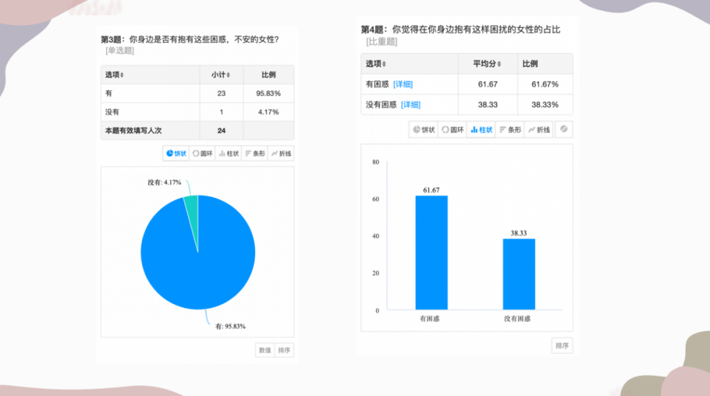The height and width of the screenshot is (396, 710).
Task: Switch question 3 chart to 柱状 bar view
Action: [x=229, y=154]
